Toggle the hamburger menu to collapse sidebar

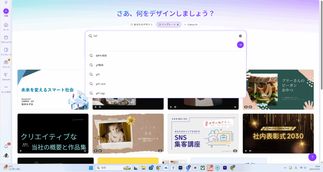[6, 3]
